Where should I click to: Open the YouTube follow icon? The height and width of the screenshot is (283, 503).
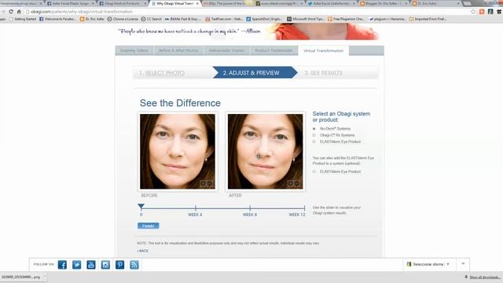tap(91, 265)
